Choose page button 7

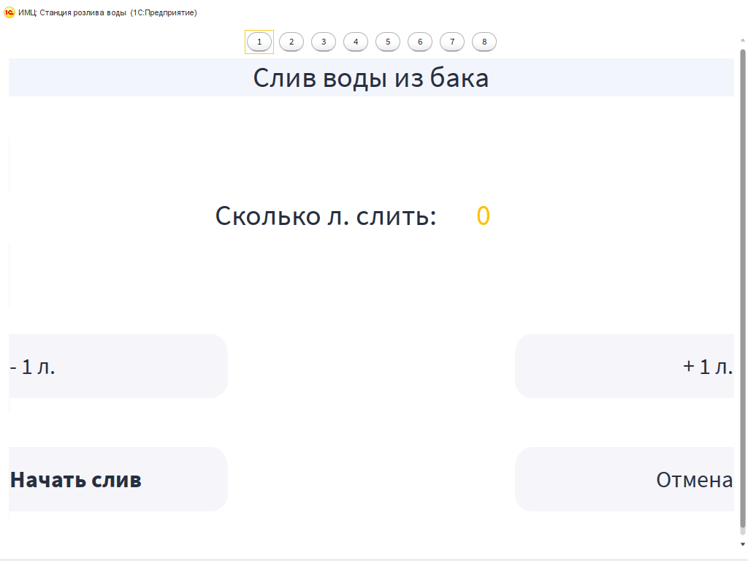coord(452,42)
